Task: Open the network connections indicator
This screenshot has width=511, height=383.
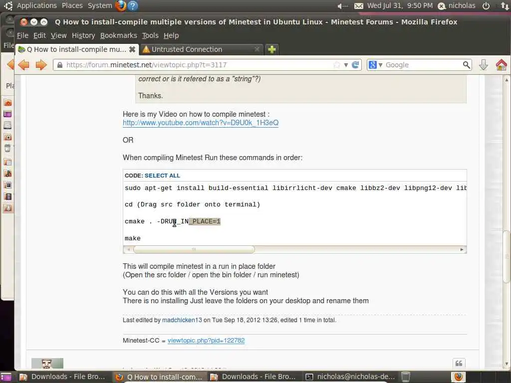Action: point(505,6)
